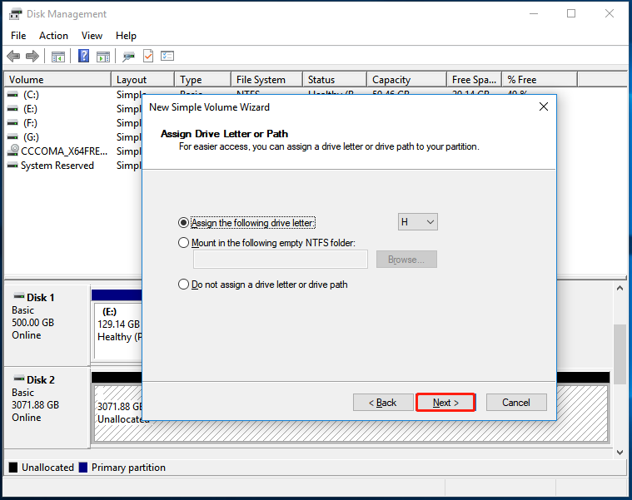Image resolution: width=632 pixels, height=500 pixels.
Task: Select Assign the following drive letter option
Action: [183, 222]
